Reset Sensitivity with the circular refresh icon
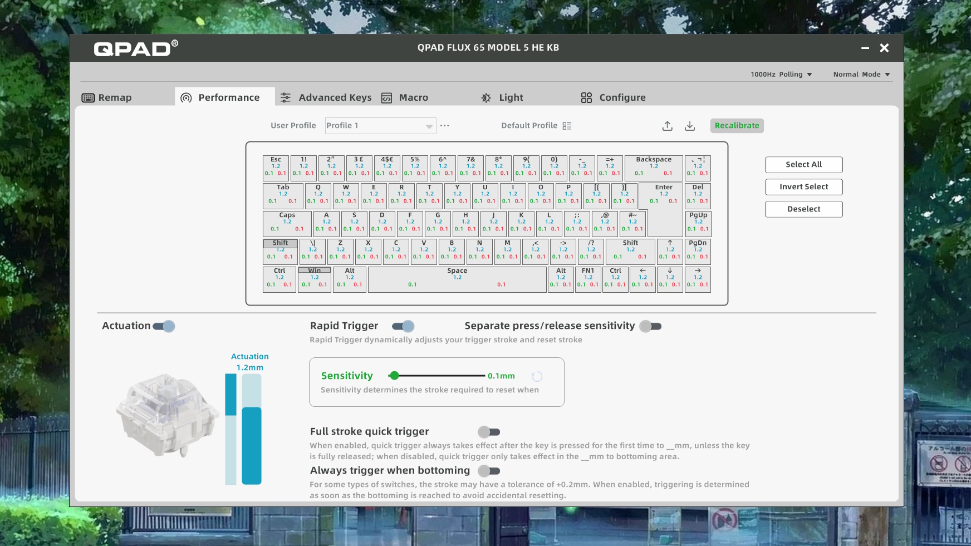 pyautogui.click(x=537, y=376)
